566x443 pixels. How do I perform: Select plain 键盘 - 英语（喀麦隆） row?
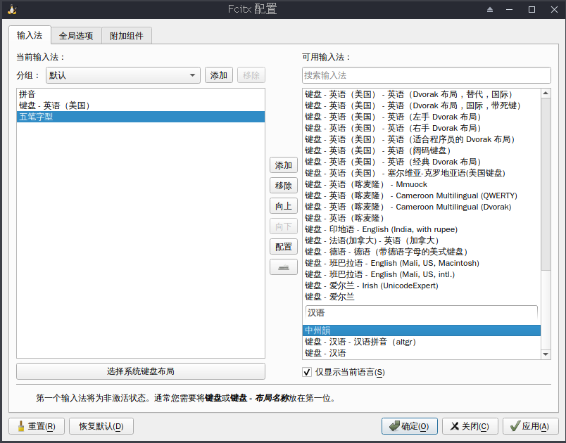tap(422, 218)
